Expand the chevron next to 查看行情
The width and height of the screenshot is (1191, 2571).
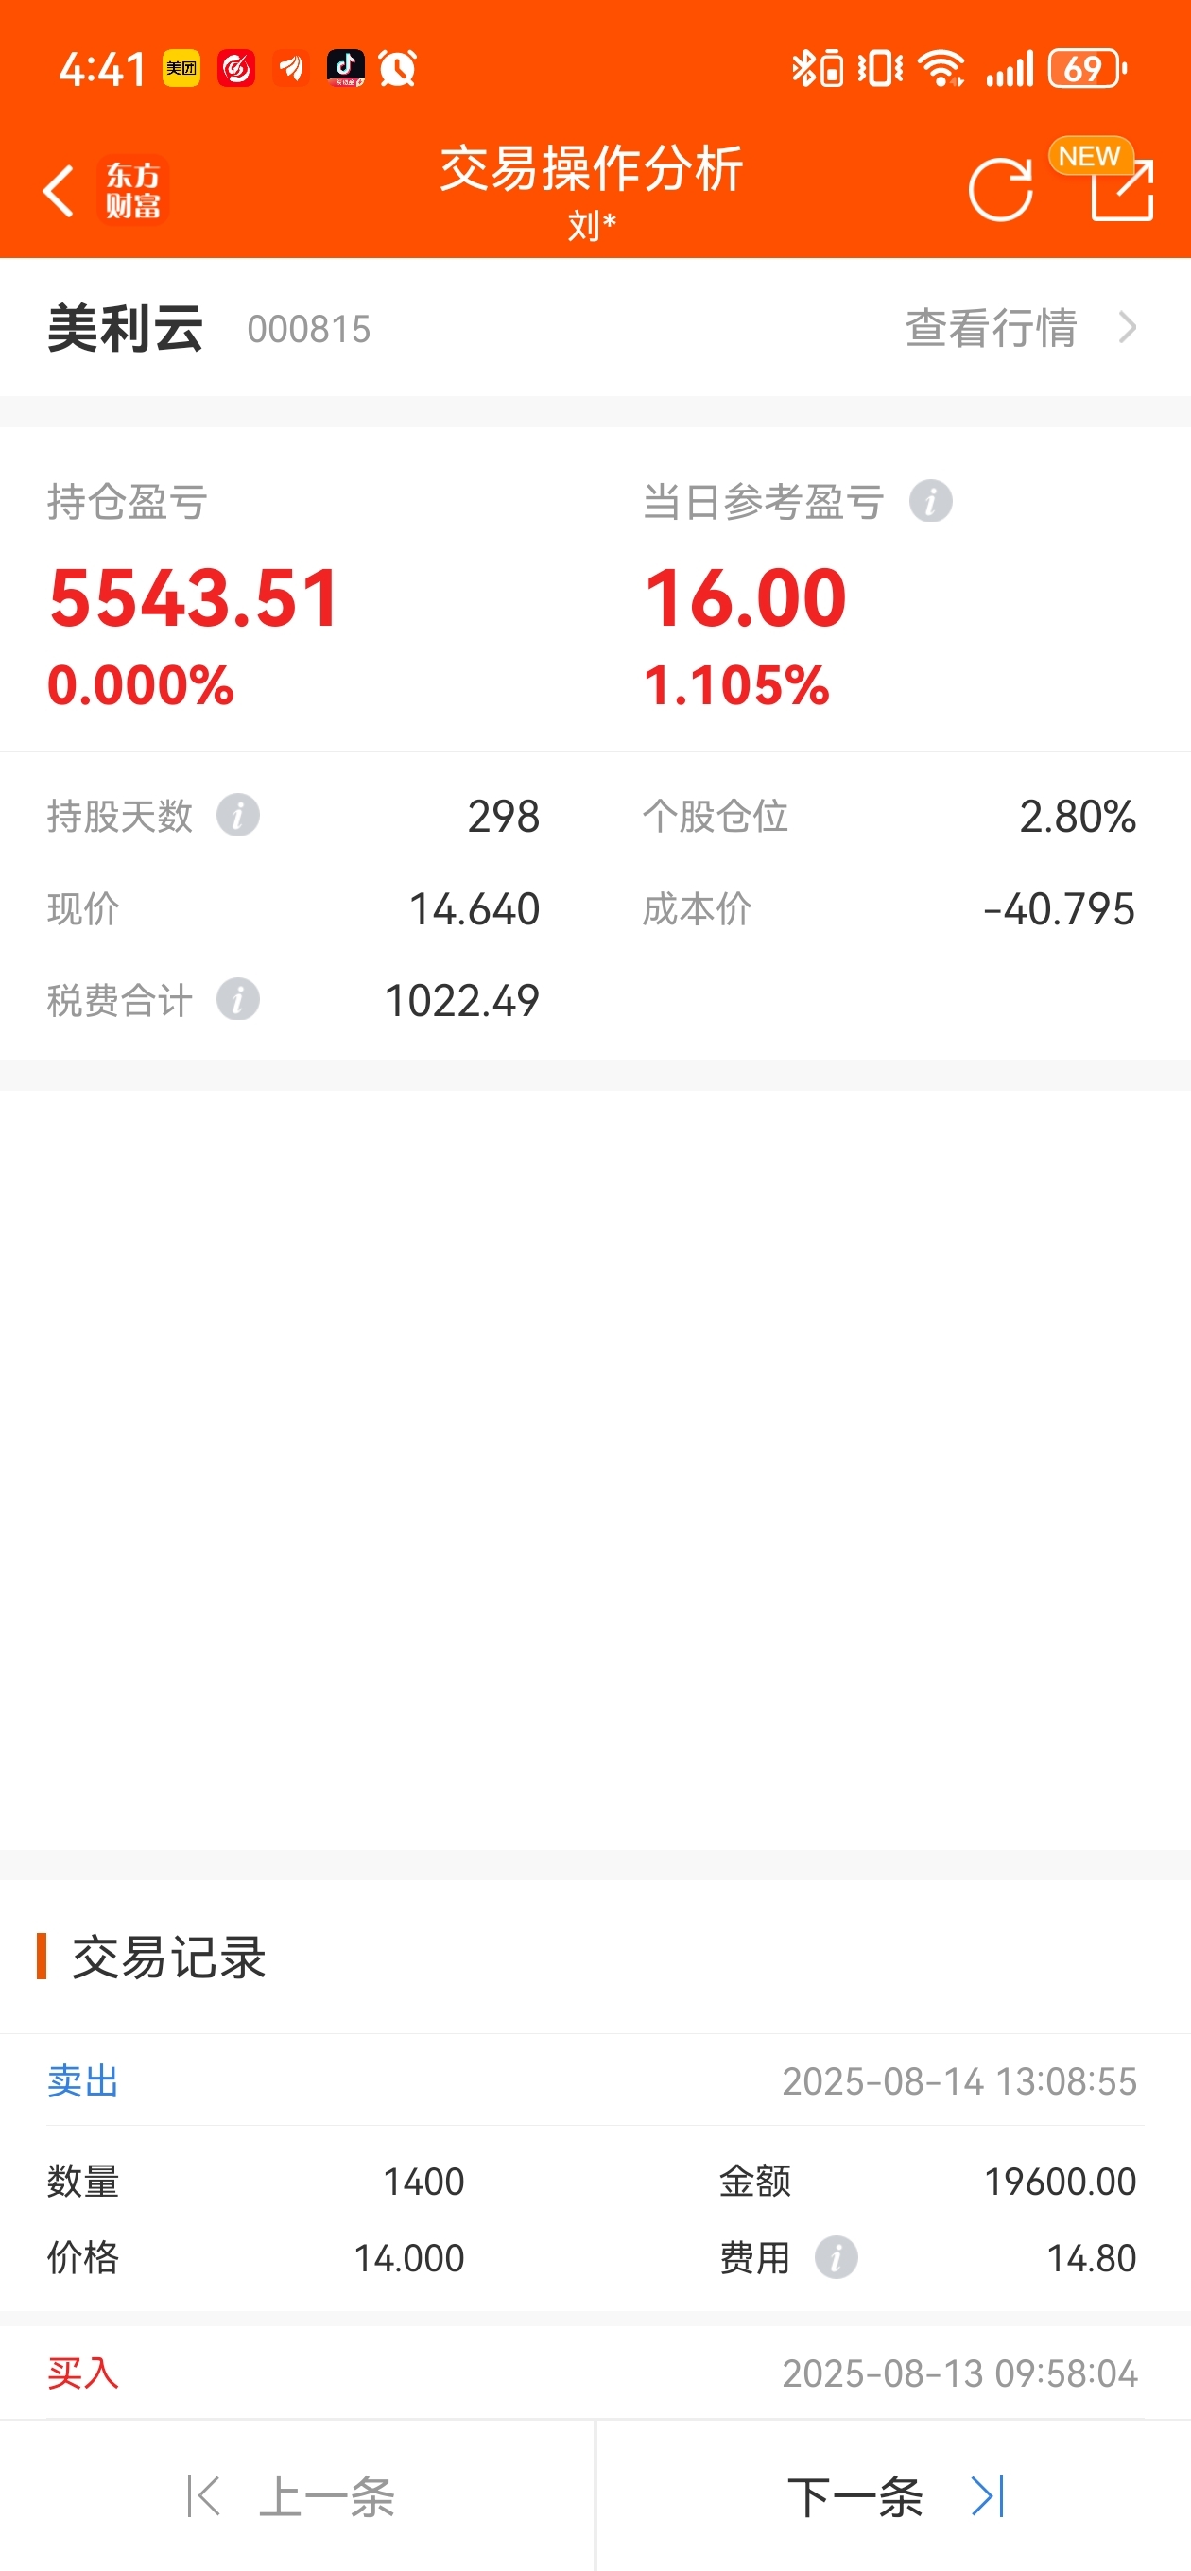pos(1127,327)
